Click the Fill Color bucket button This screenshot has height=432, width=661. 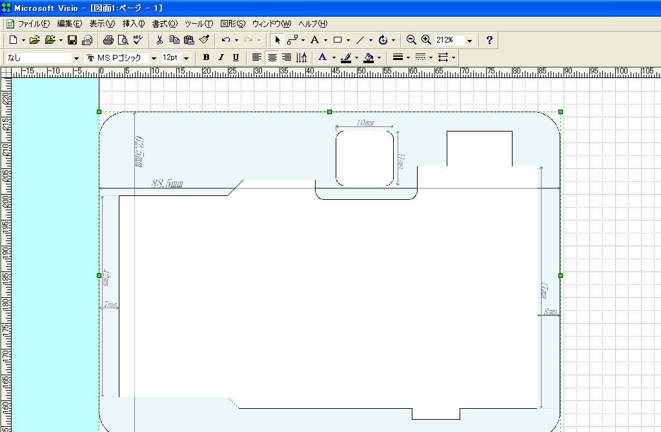click(369, 57)
